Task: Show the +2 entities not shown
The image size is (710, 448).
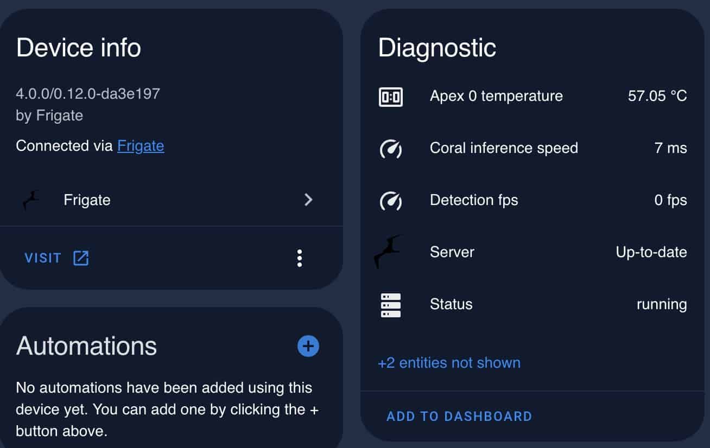Action: [449, 363]
